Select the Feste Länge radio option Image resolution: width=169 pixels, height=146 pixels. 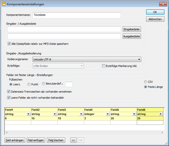coord(146,87)
